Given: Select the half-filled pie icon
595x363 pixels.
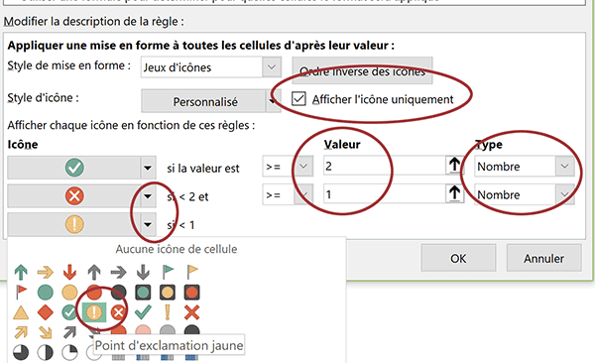Looking at the screenshot, I should click(46, 353).
